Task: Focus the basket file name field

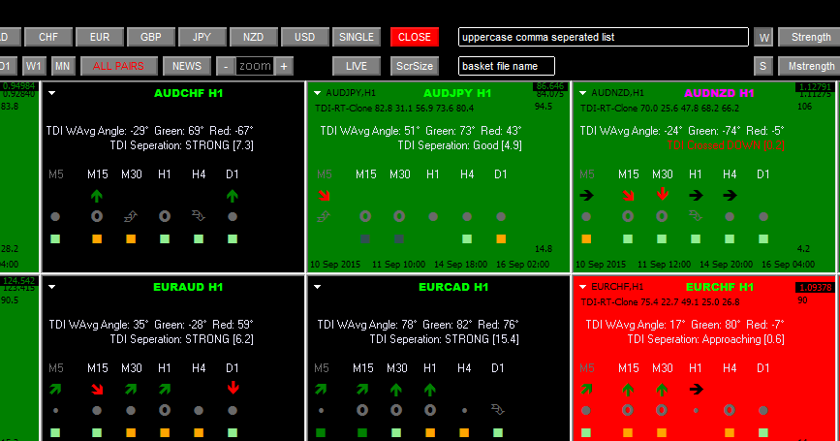Action: tap(507, 66)
